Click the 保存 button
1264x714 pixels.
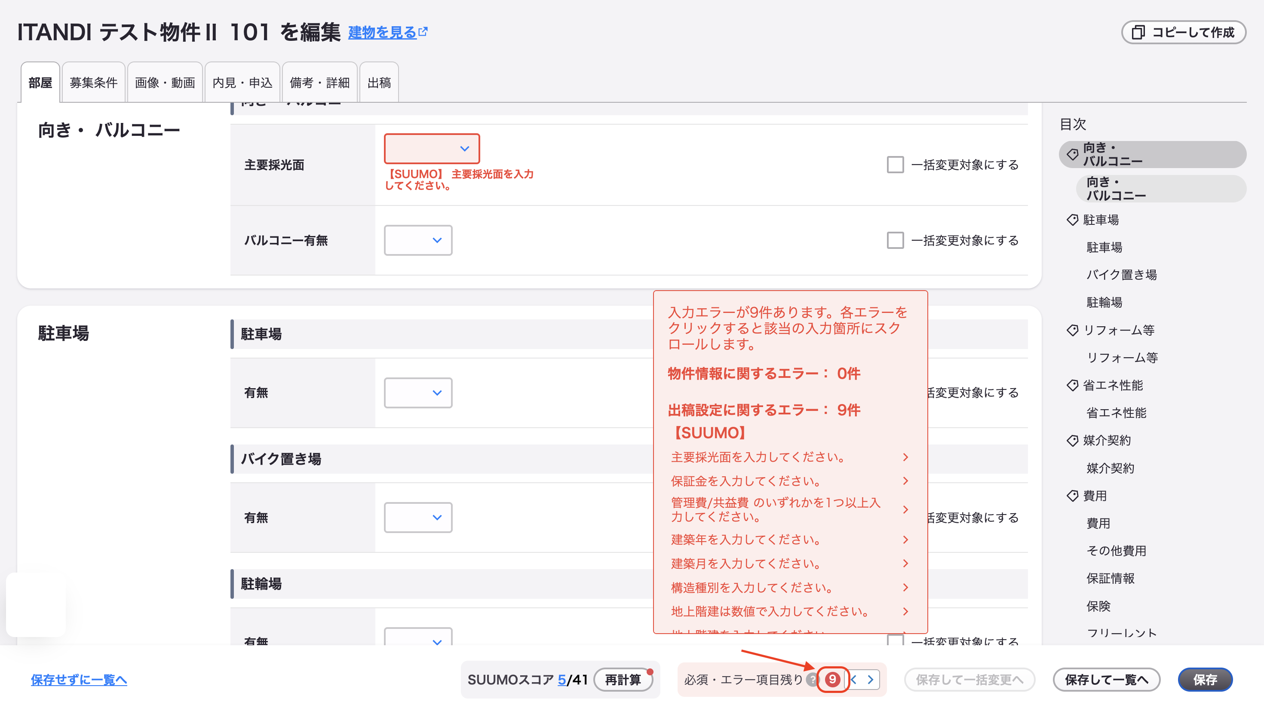(x=1205, y=679)
